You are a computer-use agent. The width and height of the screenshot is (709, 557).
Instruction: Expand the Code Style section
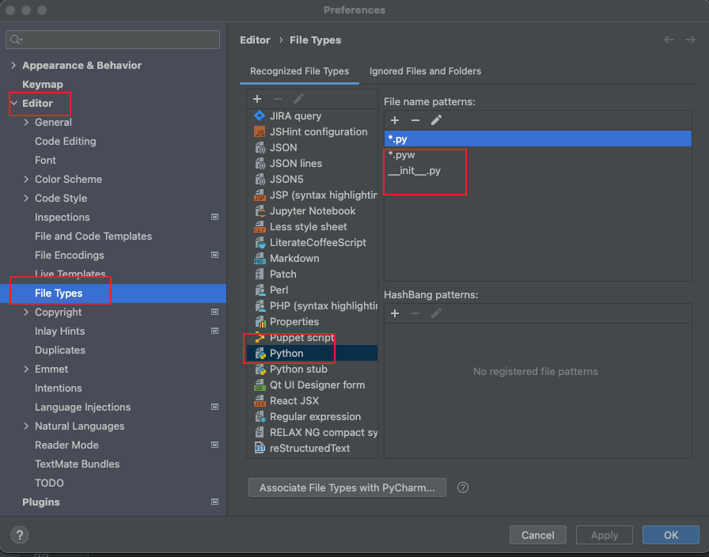(x=26, y=198)
